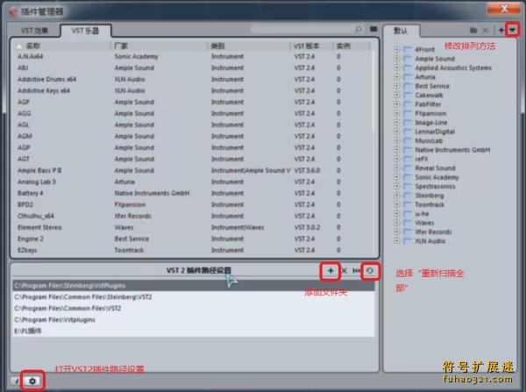This screenshot has height=392, width=526.
Task: Select the LennarDigital tree item label
Action: tap(435, 132)
